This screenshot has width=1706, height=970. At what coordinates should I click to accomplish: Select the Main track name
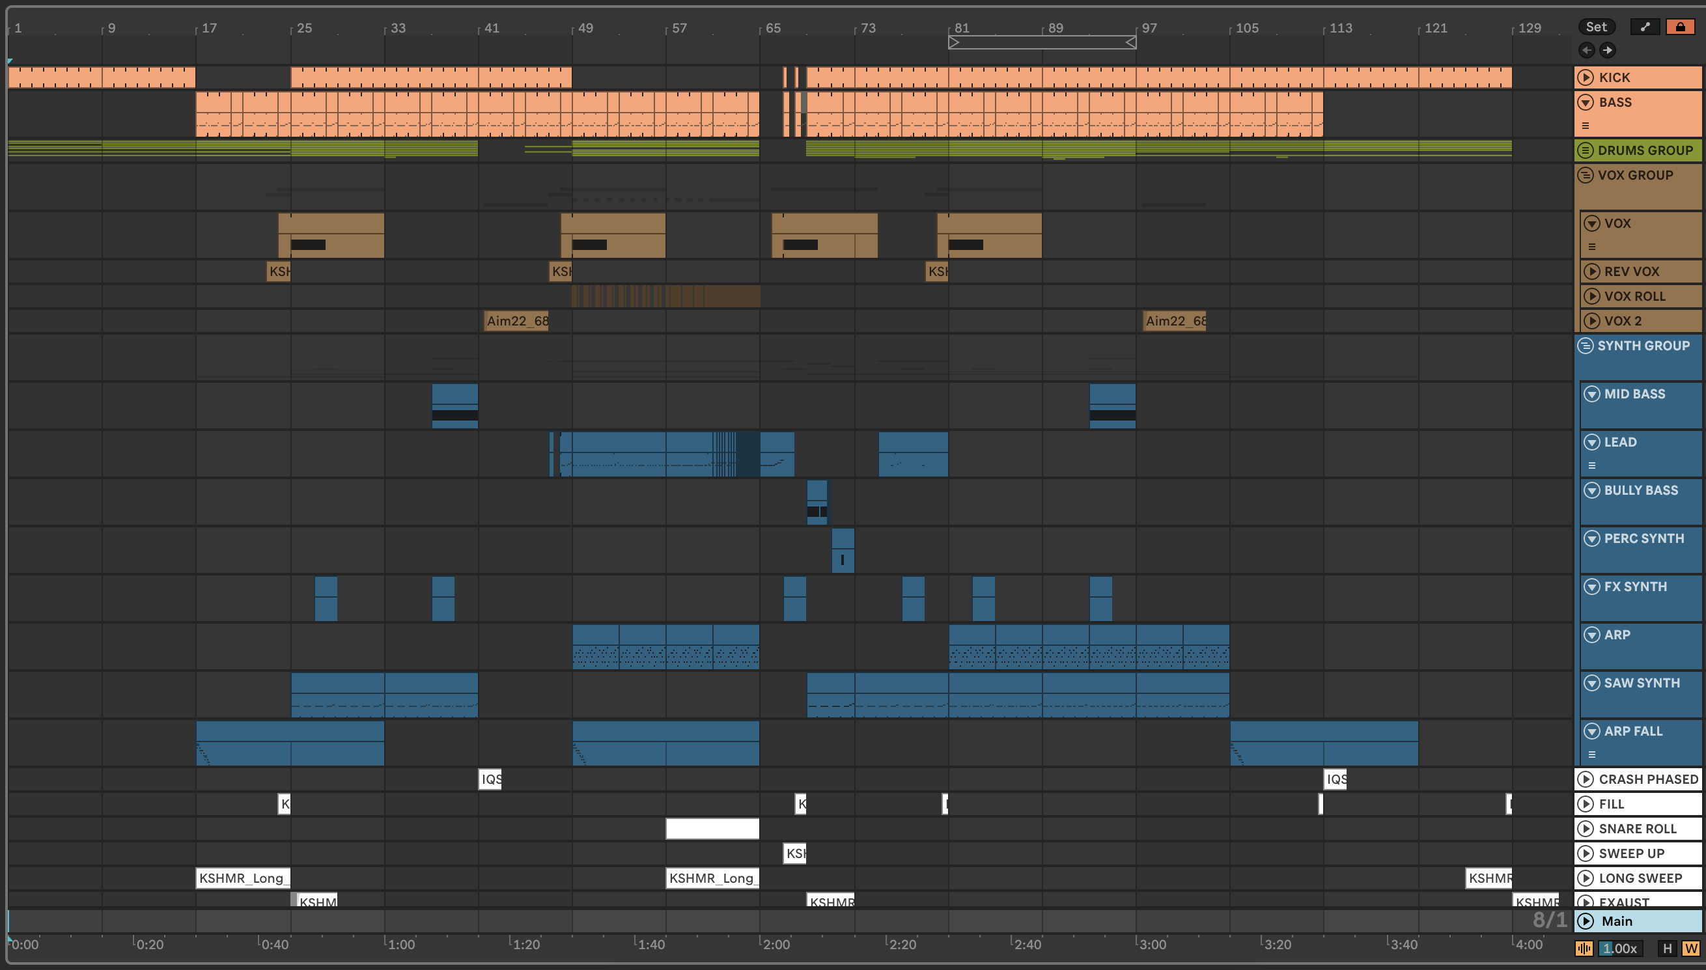[x=1617, y=921]
